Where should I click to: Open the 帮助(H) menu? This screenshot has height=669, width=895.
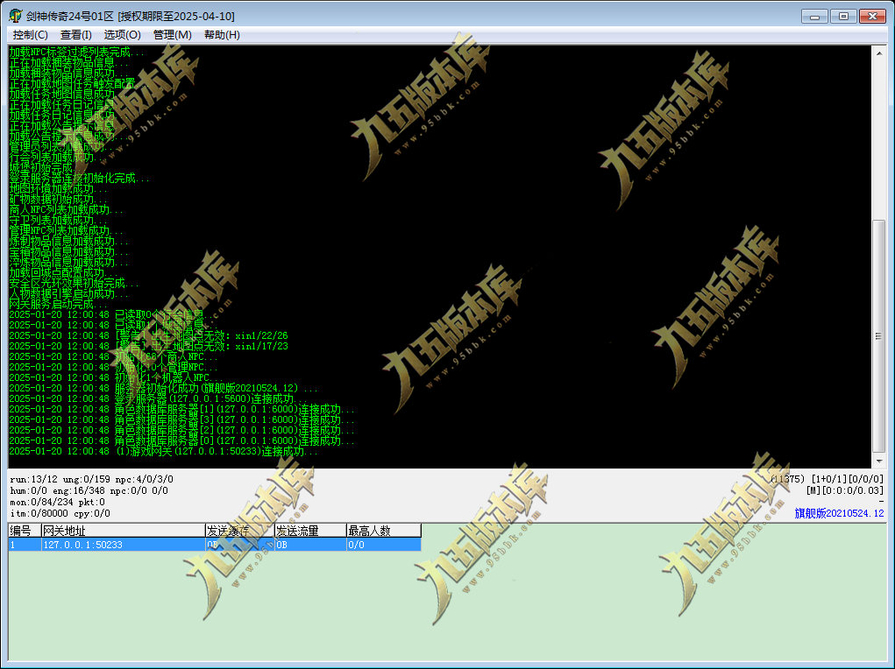tap(222, 35)
